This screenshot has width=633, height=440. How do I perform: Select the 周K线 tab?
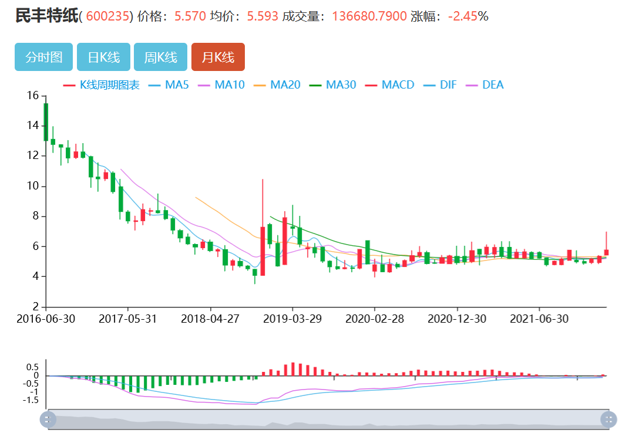click(x=160, y=57)
